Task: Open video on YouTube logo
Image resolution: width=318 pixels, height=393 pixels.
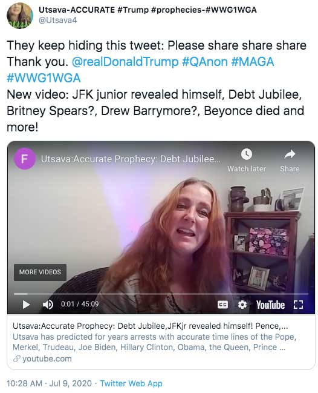Action: (270, 305)
